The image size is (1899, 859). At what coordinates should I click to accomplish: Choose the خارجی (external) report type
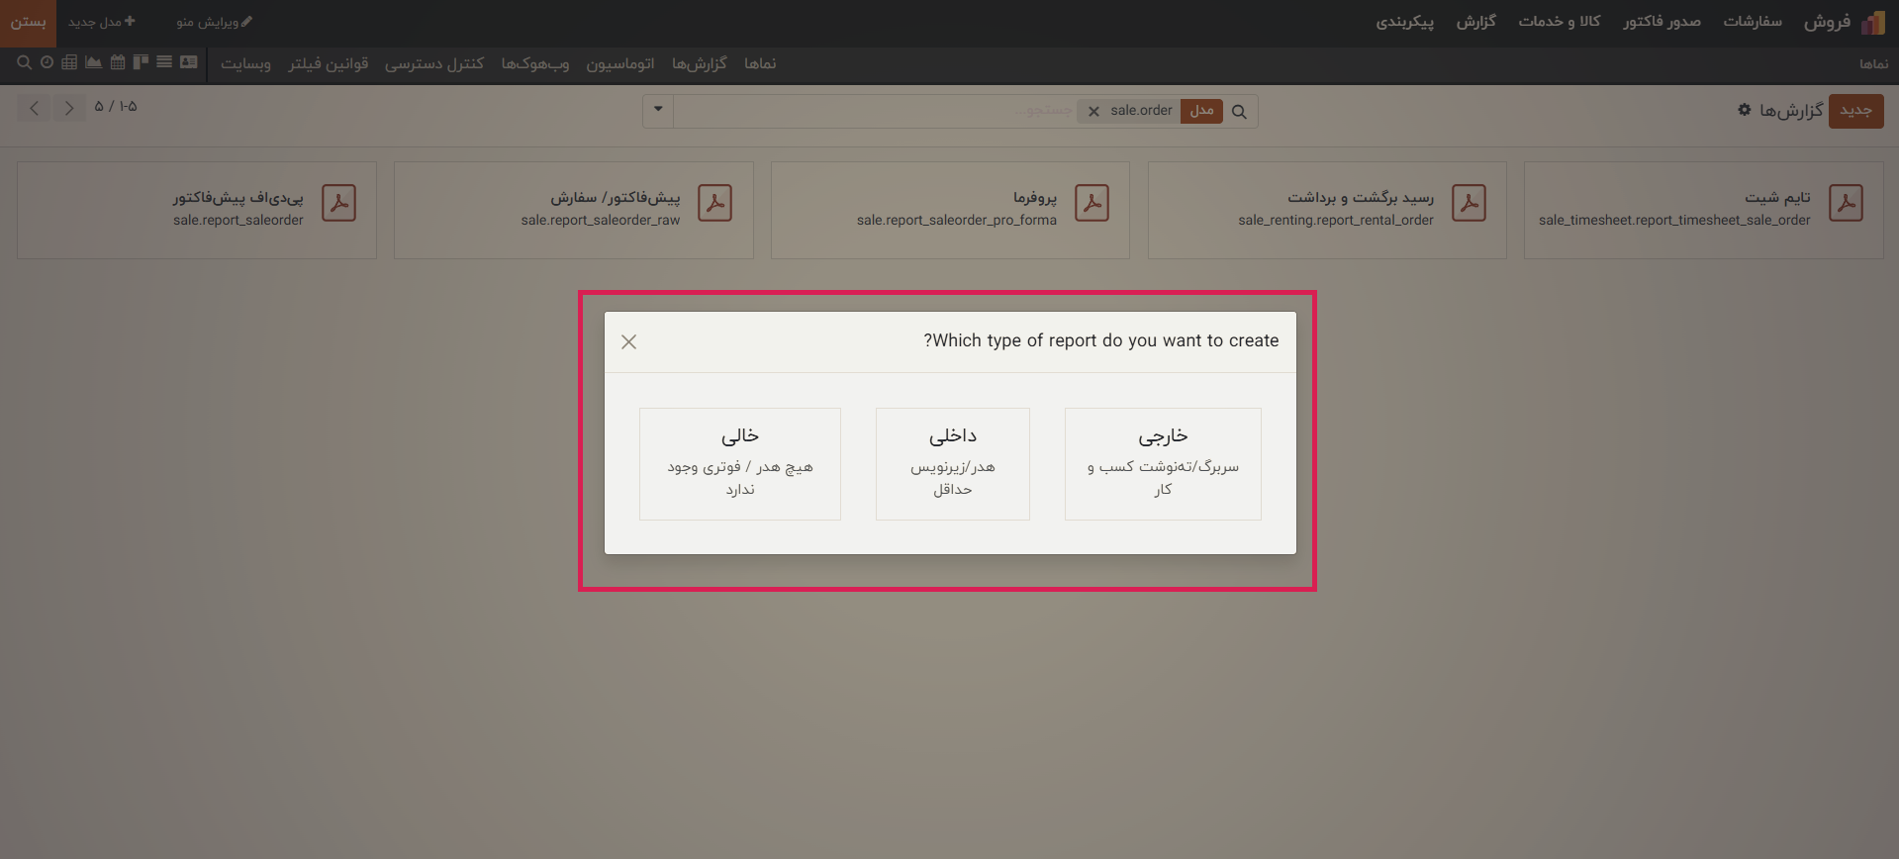(1163, 464)
